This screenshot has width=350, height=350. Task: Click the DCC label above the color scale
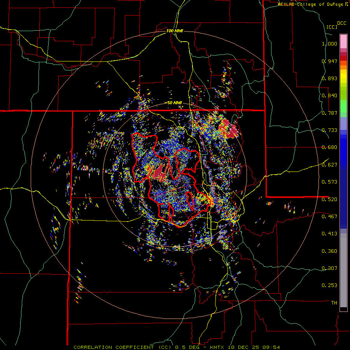coord(341,23)
